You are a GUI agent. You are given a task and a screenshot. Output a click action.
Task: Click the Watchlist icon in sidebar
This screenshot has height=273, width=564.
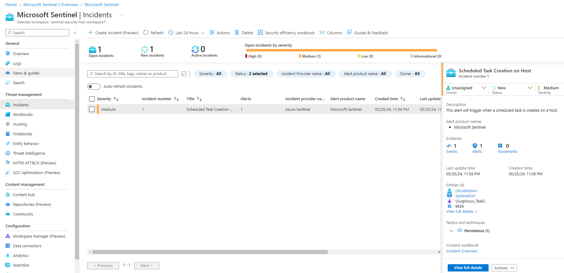[8, 265]
